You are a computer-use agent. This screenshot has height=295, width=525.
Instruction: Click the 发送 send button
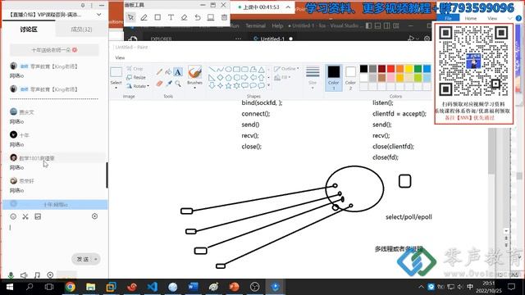pyautogui.click(x=83, y=259)
